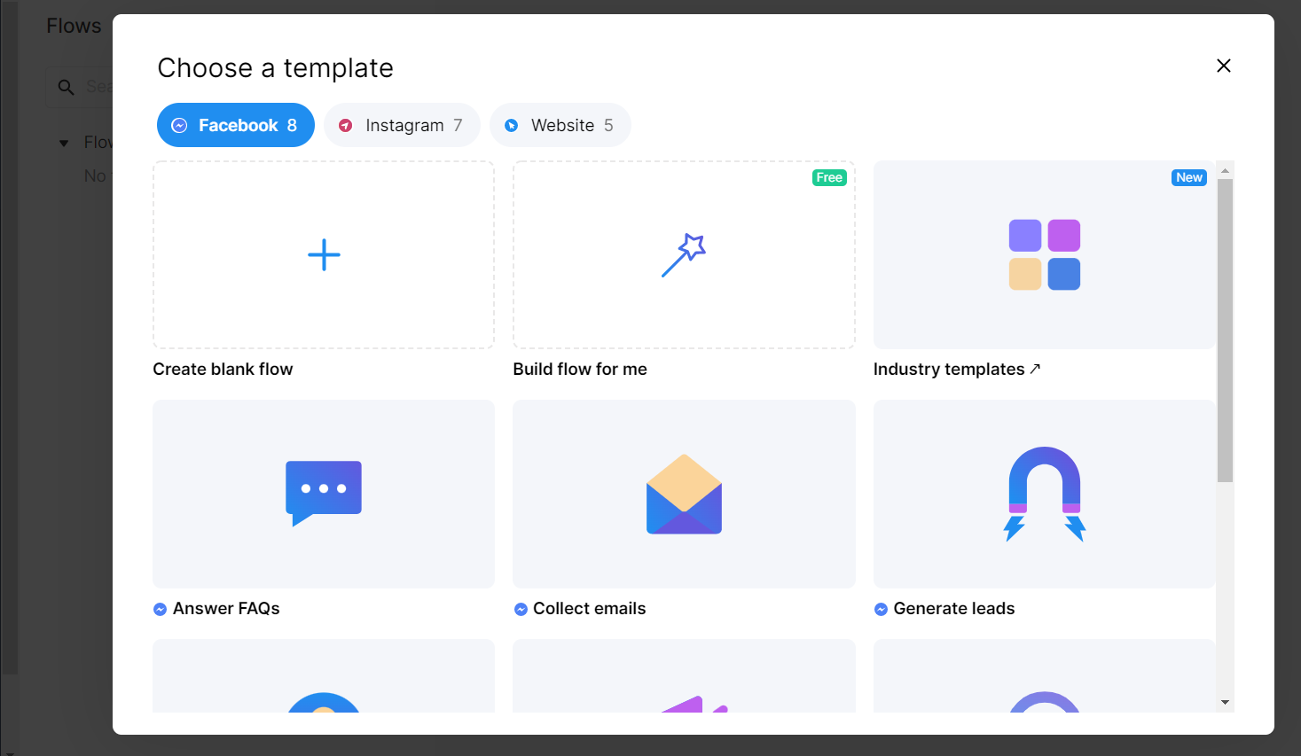
Task: Close the Choose a template dialog
Action: click(x=1223, y=66)
